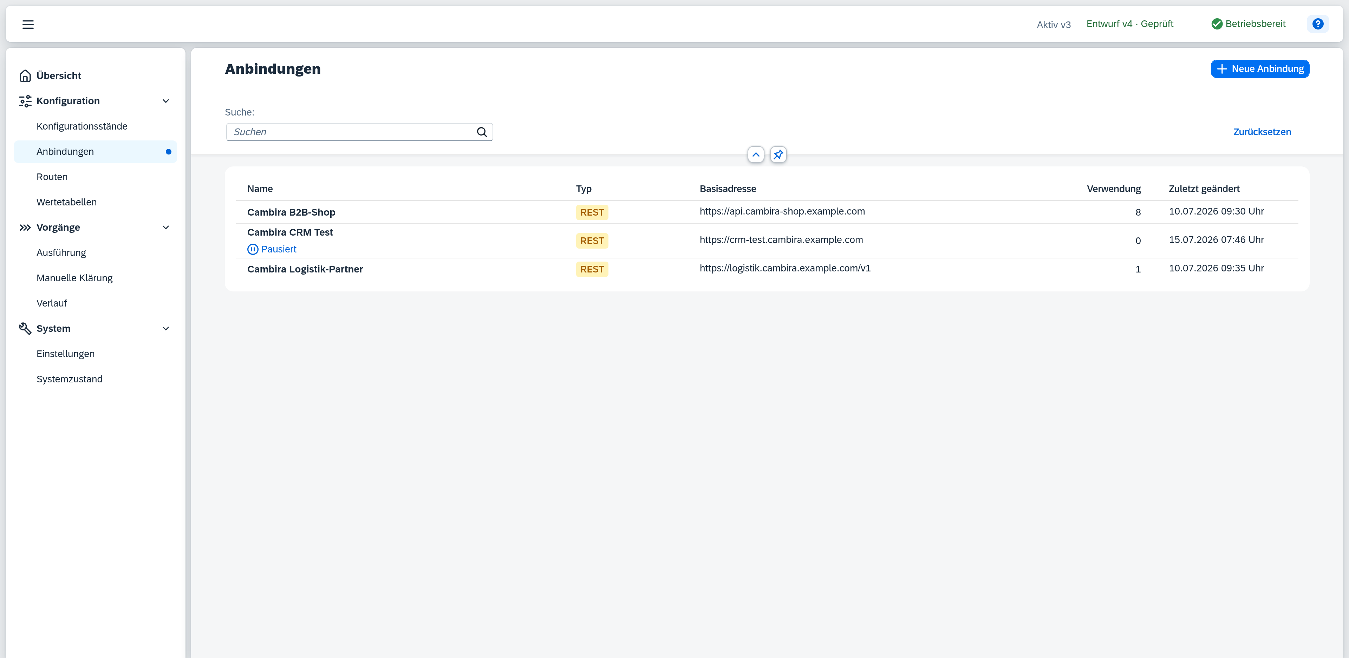
Task: Click the Konfiguration sliders icon
Action: [x=25, y=101]
